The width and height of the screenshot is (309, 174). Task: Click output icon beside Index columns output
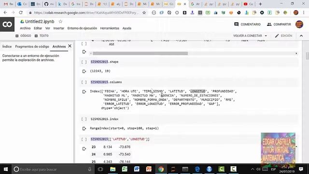click(x=84, y=91)
